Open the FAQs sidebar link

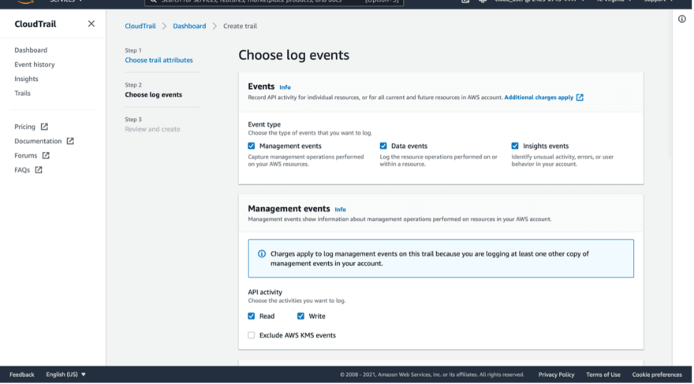tap(22, 170)
